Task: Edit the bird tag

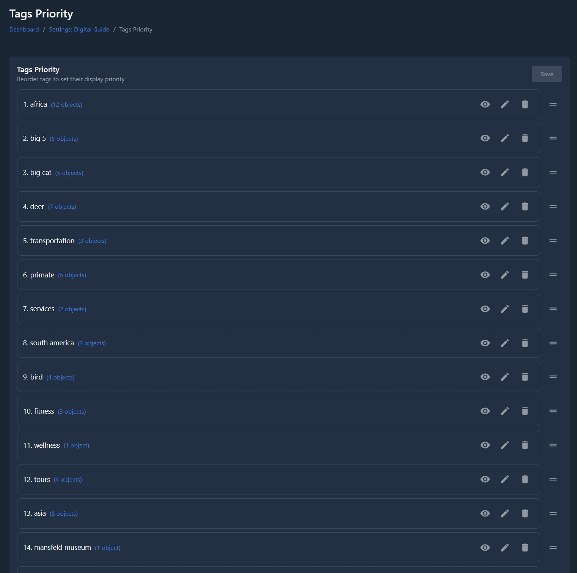Action: tap(505, 377)
